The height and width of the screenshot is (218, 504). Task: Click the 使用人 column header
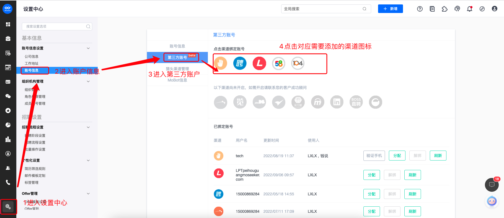pos(314,140)
